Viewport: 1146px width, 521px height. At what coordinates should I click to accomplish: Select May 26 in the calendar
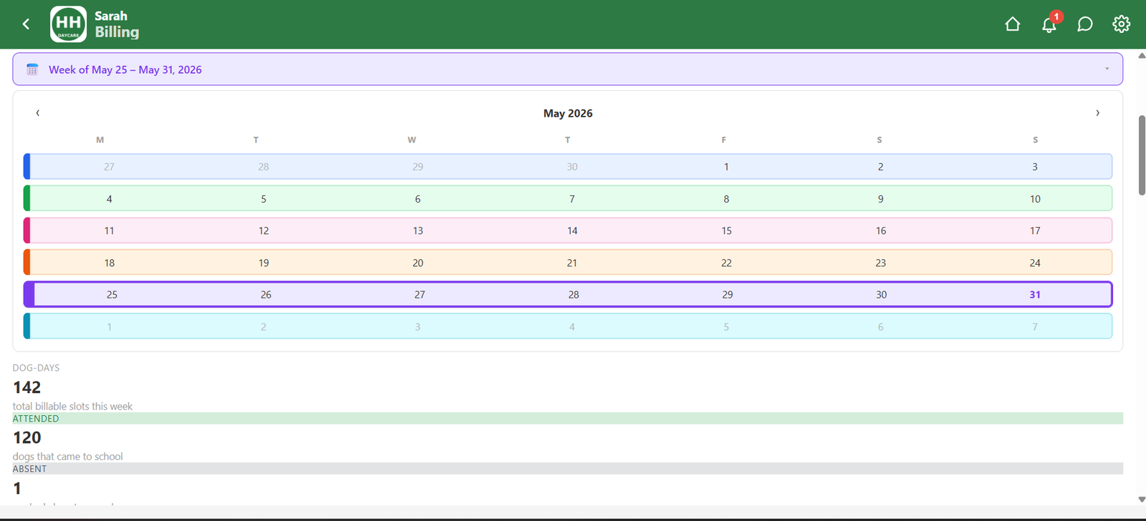(266, 294)
